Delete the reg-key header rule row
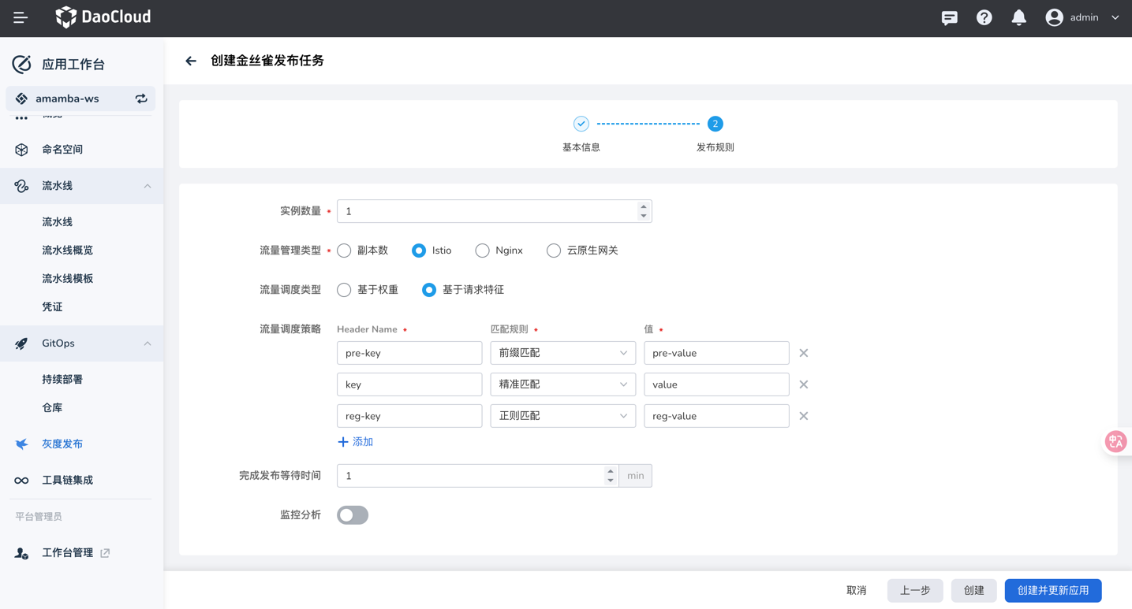The width and height of the screenshot is (1132, 609). click(803, 416)
